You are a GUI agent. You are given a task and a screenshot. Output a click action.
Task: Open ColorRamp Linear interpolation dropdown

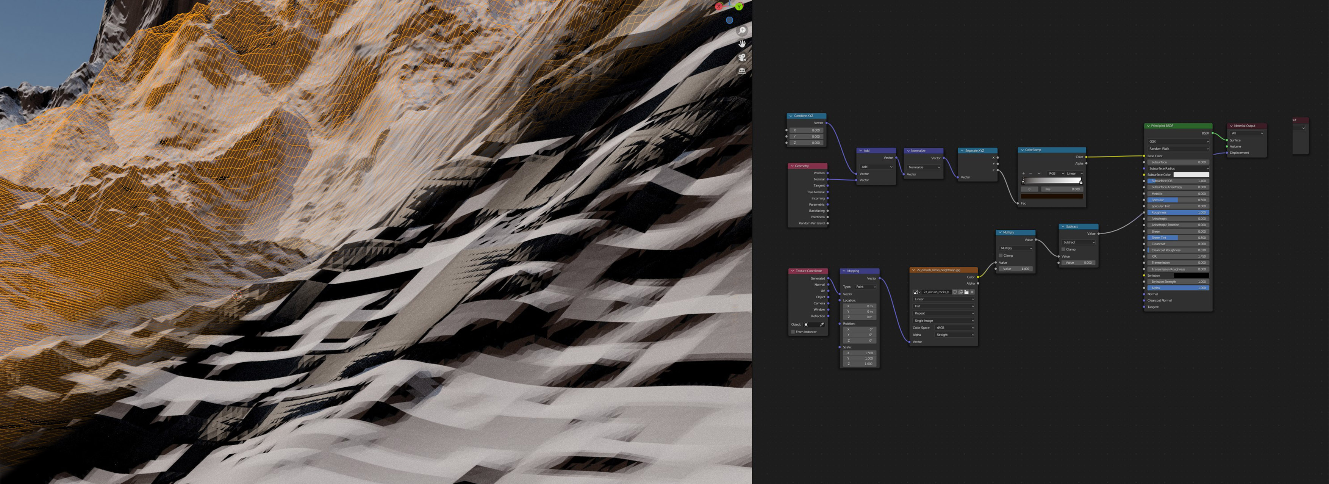click(1074, 173)
